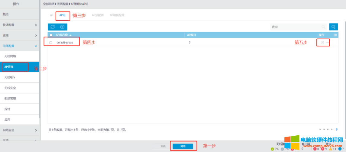Viewport: 346px width, 152px height.
Task: Click into the 查询 search field
Action: (295, 27)
